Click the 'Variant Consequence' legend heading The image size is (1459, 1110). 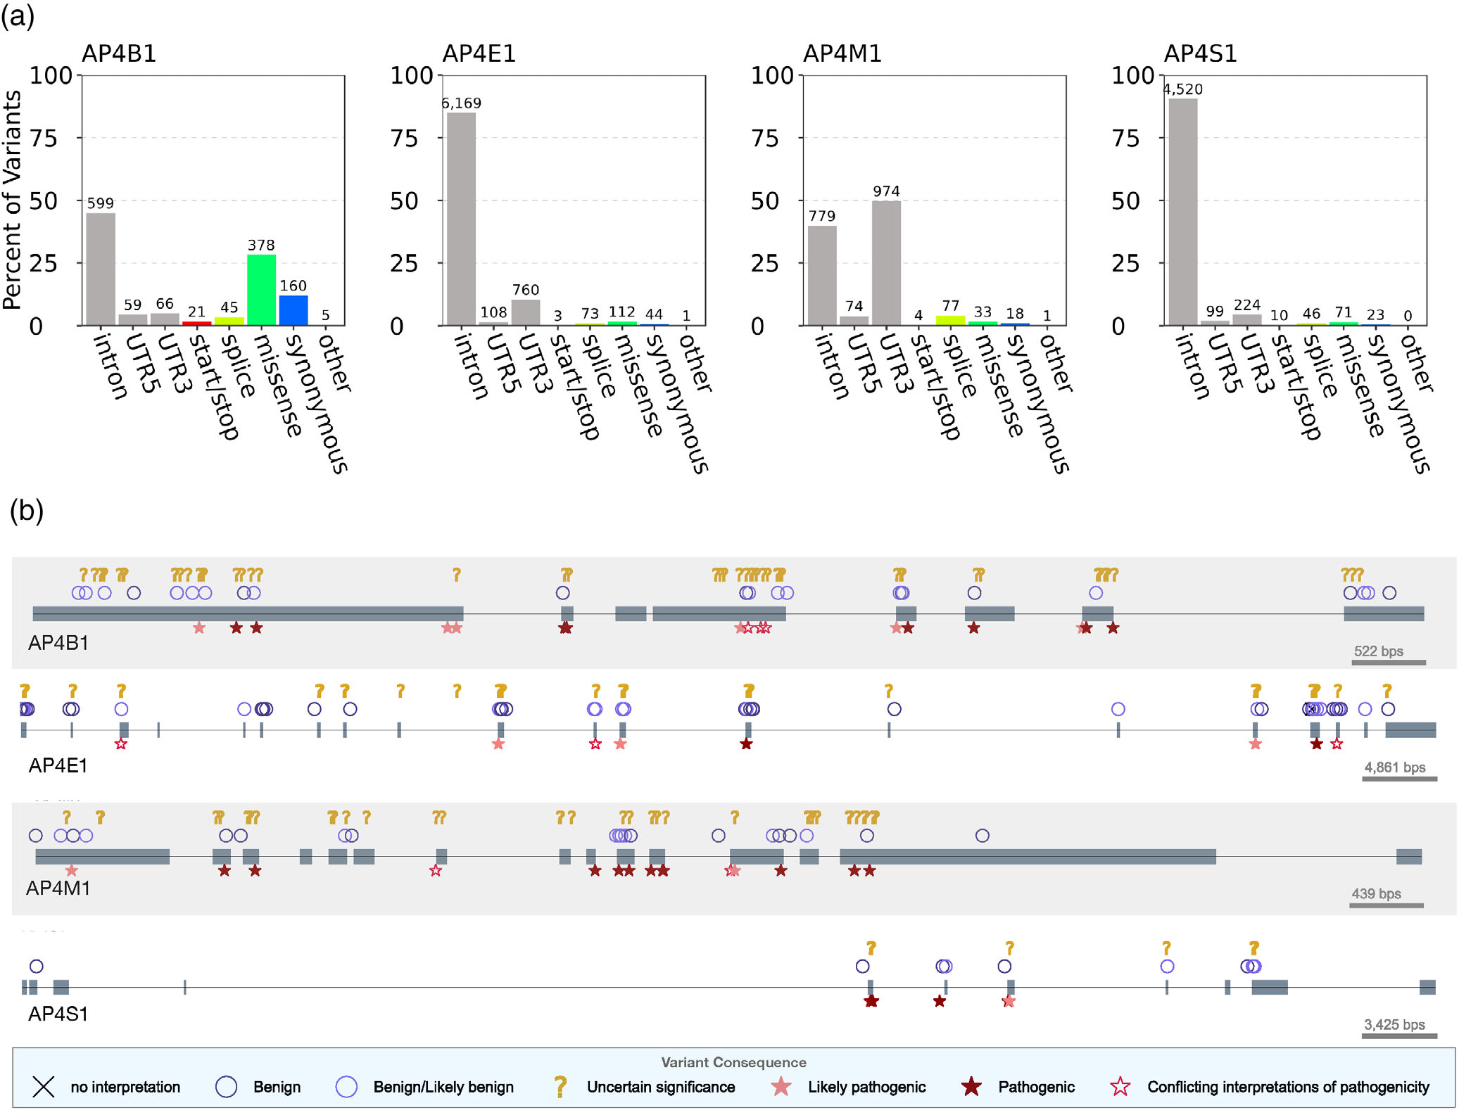click(733, 1062)
